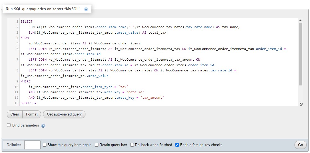Click line number 6 in gutter

[17, 49]
